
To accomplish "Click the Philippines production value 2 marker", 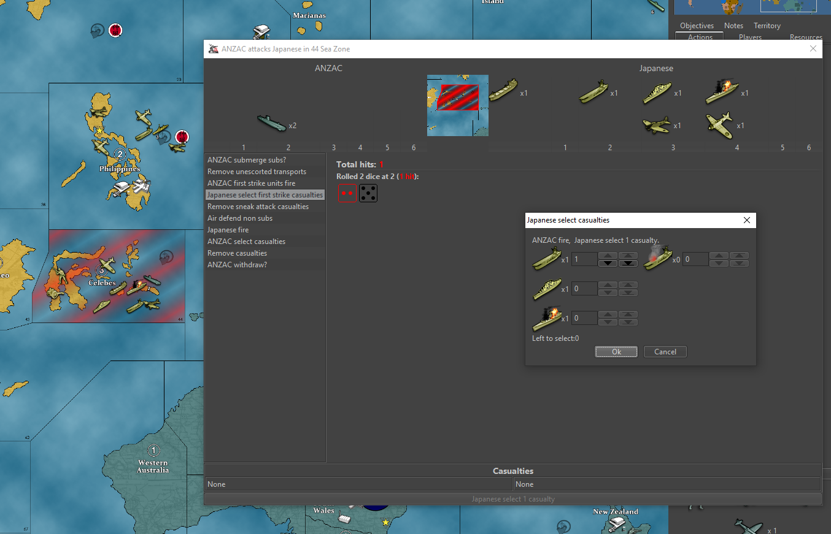I will [x=120, y=154].
